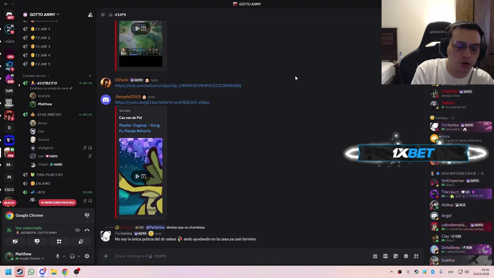494x278 pixels.
Task: Open Steam from the taskbar
Action: tap(20, 272)
